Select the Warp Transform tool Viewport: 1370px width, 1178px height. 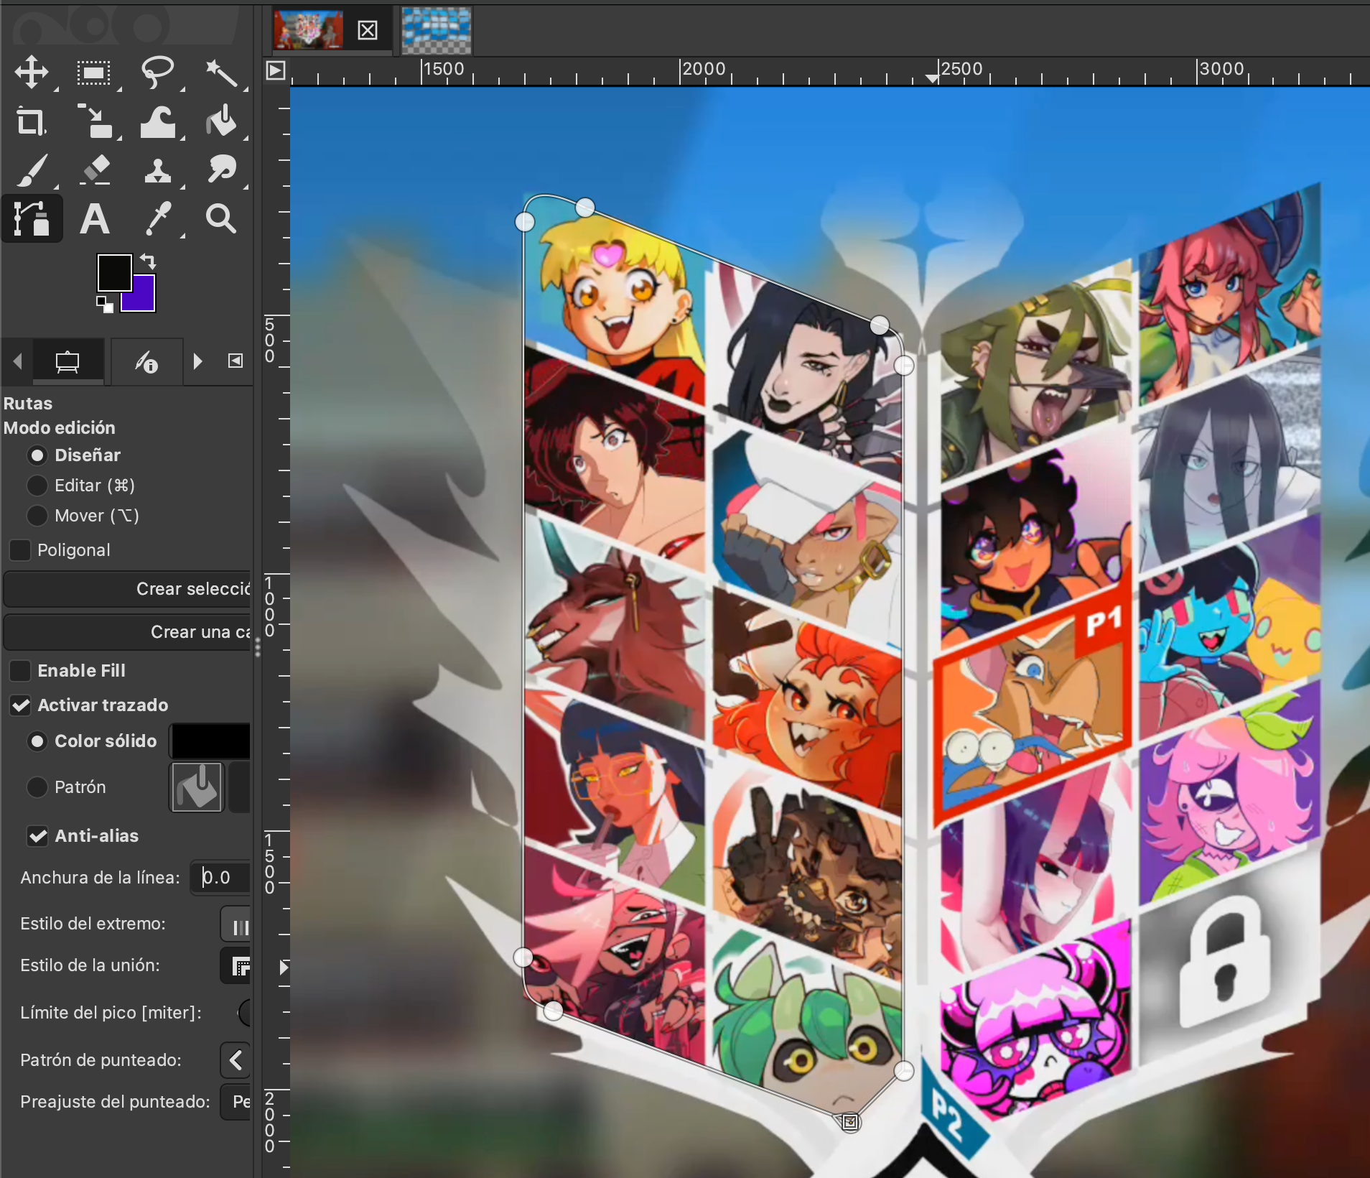click(157, 121)
